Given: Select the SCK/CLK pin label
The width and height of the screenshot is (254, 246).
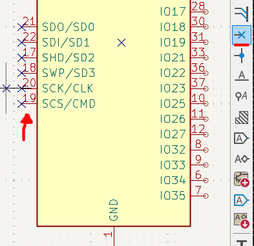Looking at the screenshot, I should tap(67, 88).
